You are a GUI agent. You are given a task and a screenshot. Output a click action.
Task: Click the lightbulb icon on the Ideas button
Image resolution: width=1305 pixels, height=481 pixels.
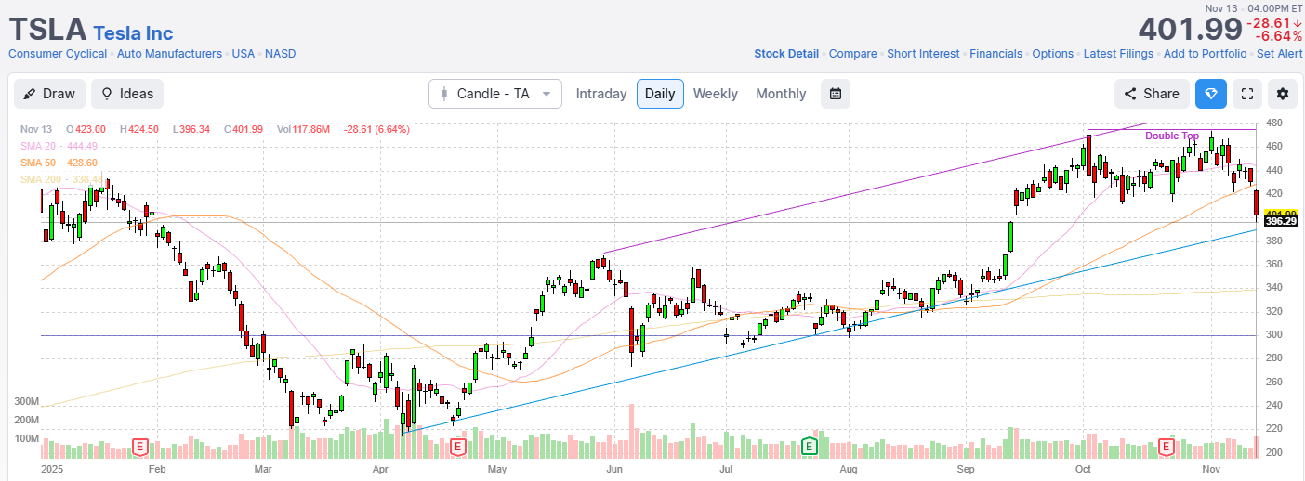click(x=107, y=94)
